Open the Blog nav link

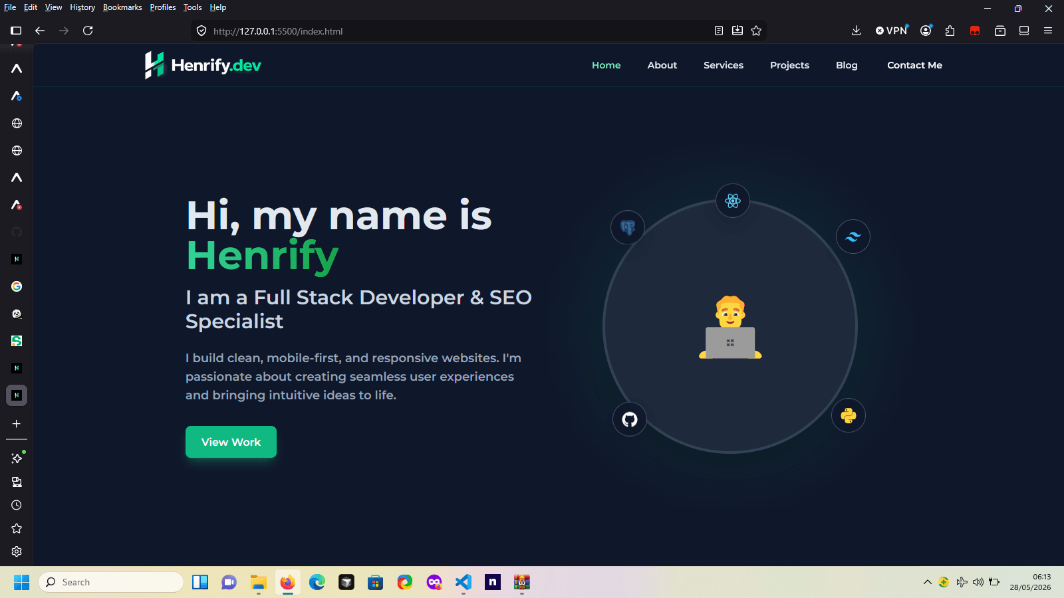(847, 65)
